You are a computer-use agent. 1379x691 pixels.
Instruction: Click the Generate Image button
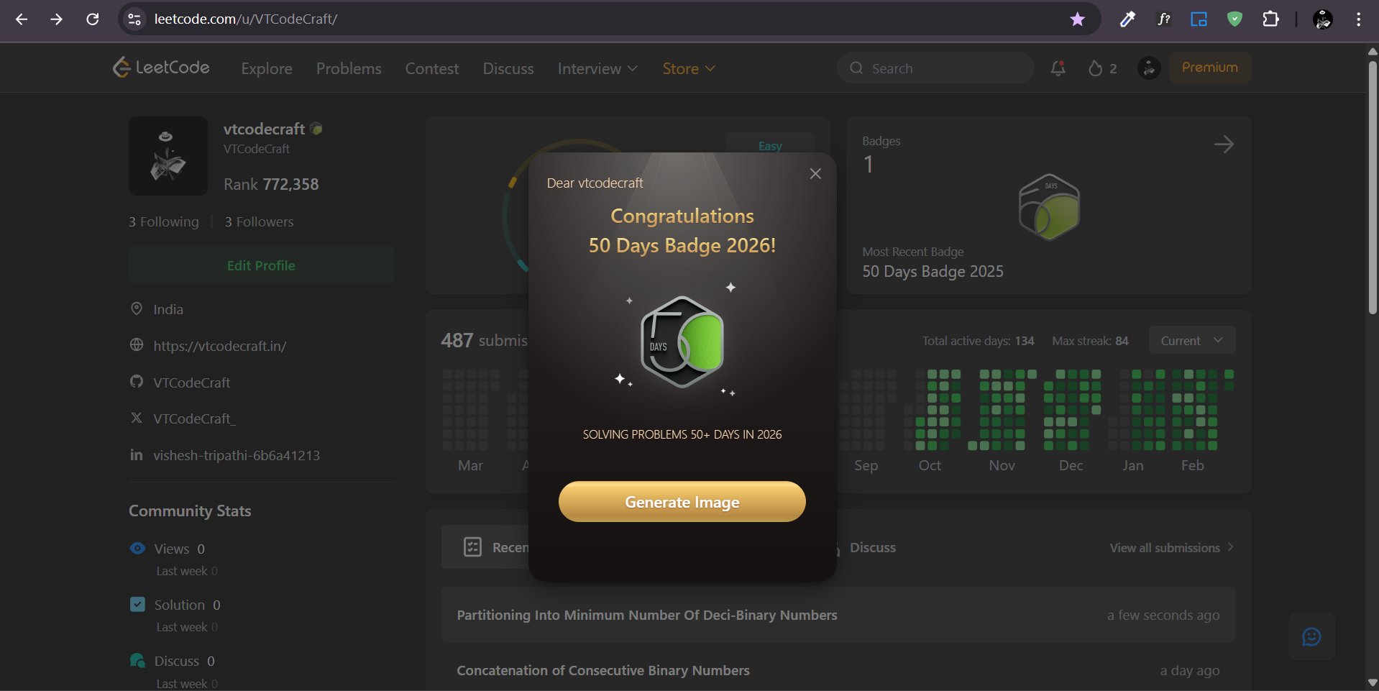(682, 502)
